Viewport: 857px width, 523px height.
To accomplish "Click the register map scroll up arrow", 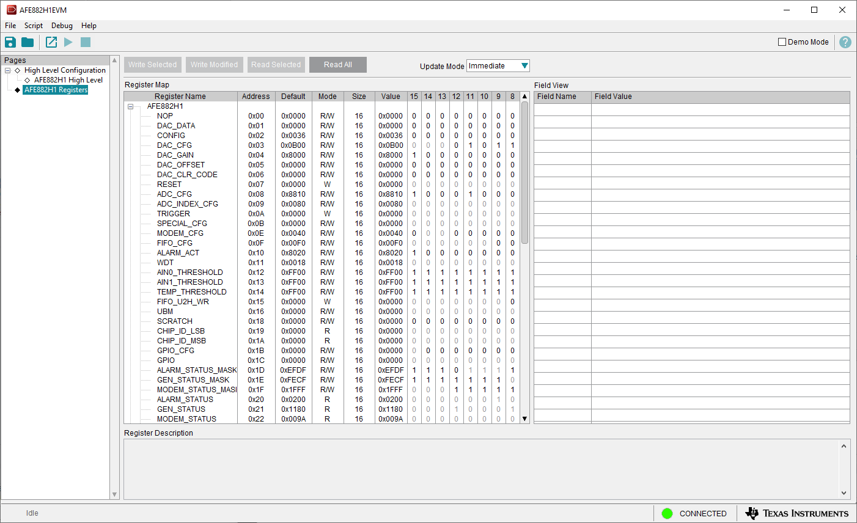I will [x=524, y=97].
